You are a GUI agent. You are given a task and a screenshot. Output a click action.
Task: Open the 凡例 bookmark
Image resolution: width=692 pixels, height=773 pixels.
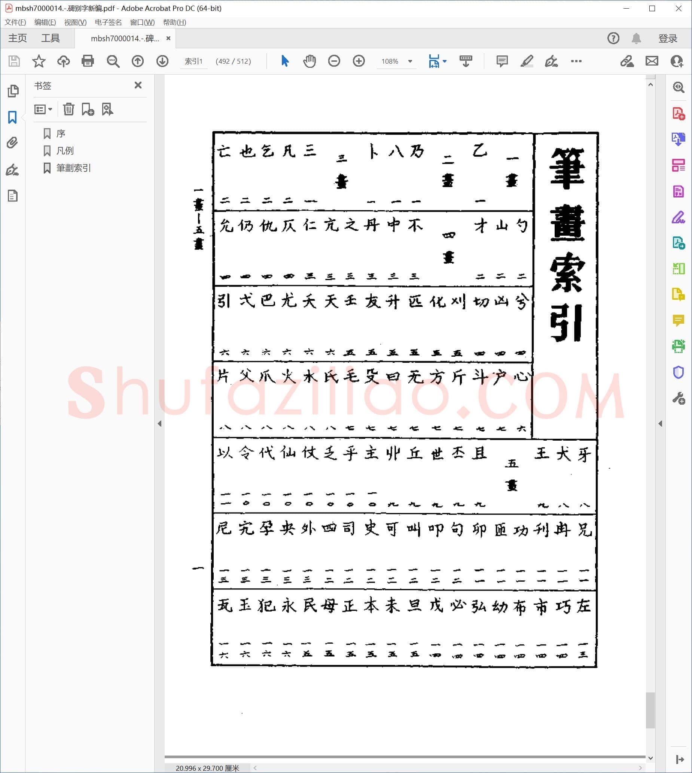pyautogui.click(x=65, y=150)
